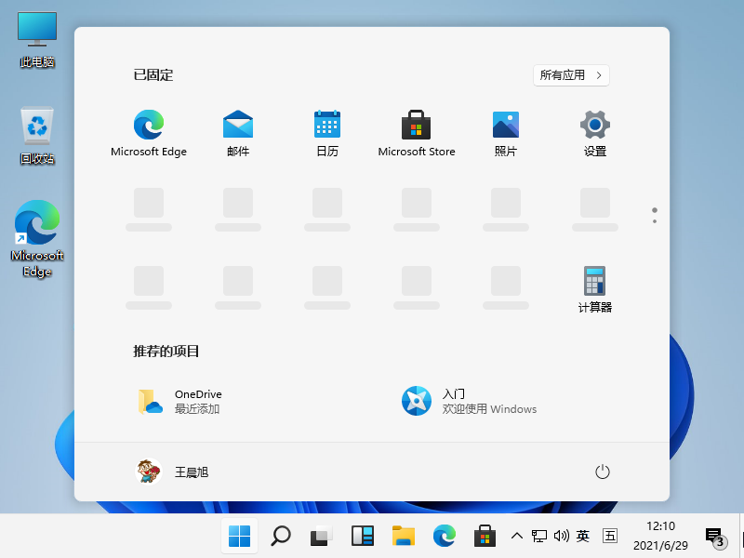Open the 所有应用 (All apps) list
Viewport: 744px width, 558px height.
tap(570, 75)
